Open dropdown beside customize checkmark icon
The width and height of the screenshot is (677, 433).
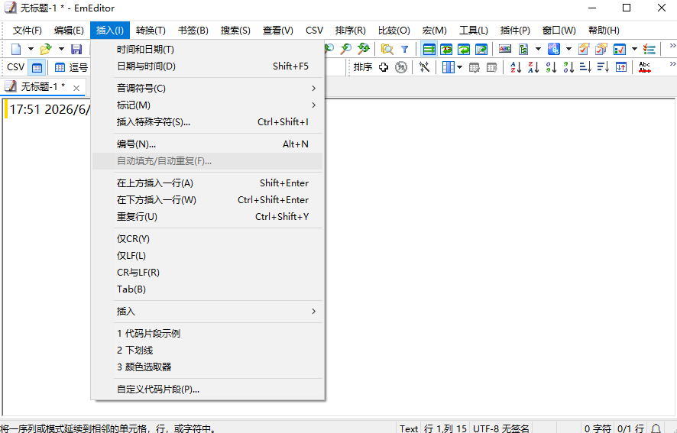tap(634, 49)
